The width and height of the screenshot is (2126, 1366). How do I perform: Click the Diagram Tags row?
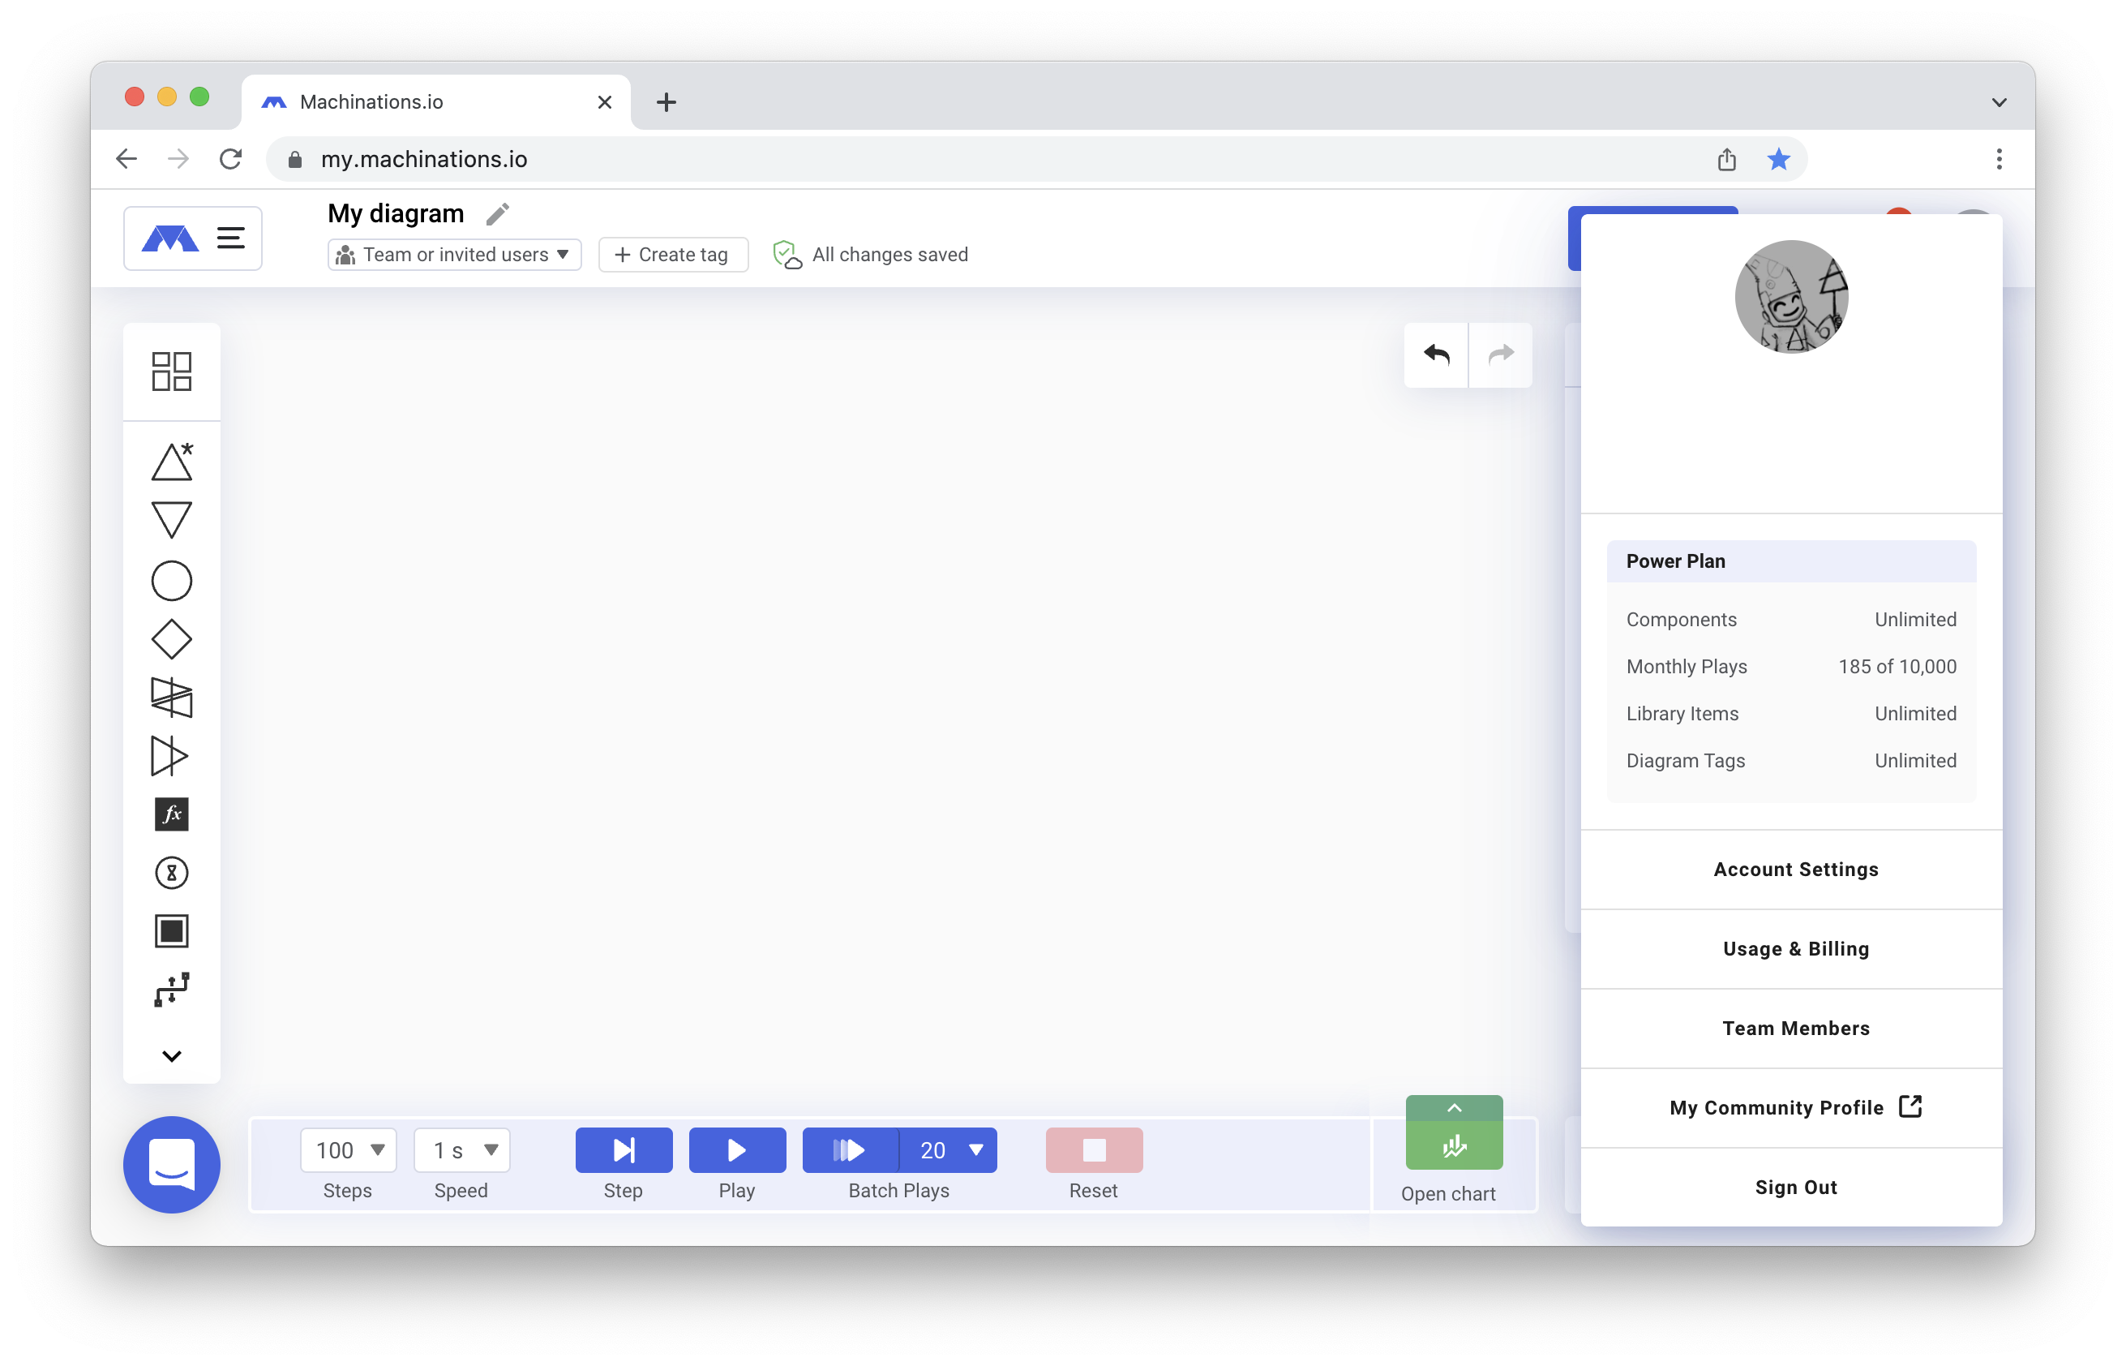tap(1791, 760)
